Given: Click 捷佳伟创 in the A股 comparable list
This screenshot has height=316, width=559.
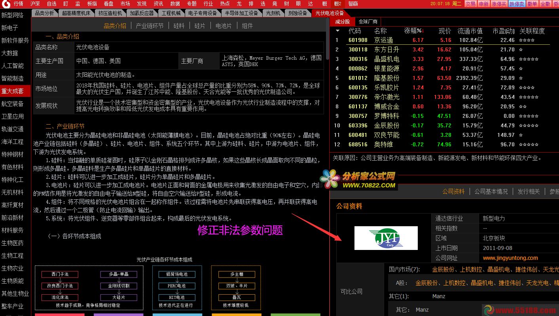Looking at the screenshot, I should (510, 283).
